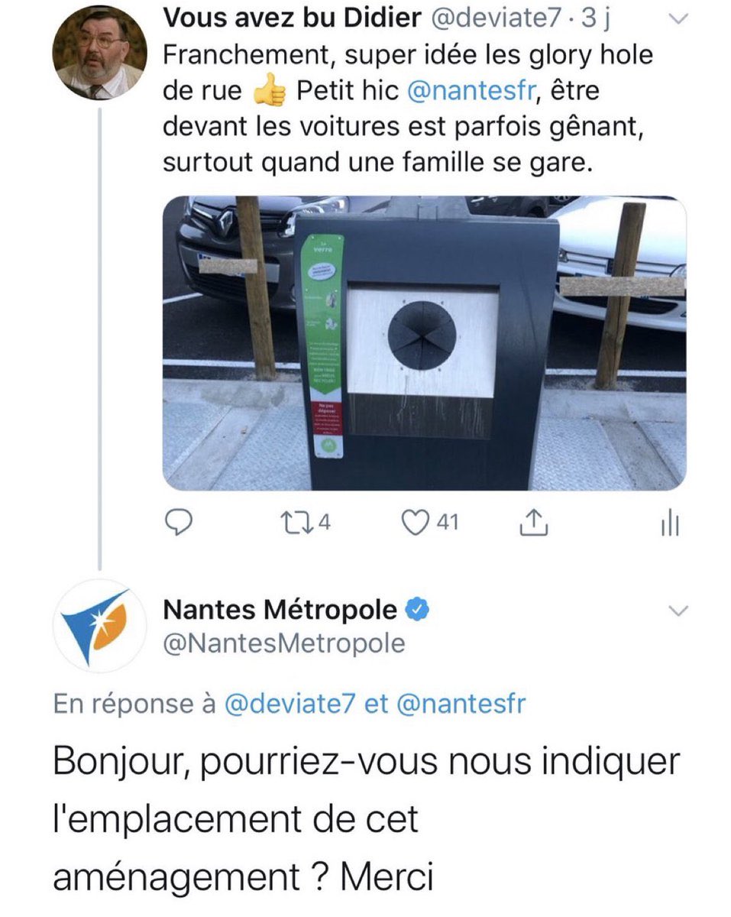Image resolution: width=731 pixels, height=917 pixels.
Task: Like the tweet with heart icon
Action: [x=430, y=523]
